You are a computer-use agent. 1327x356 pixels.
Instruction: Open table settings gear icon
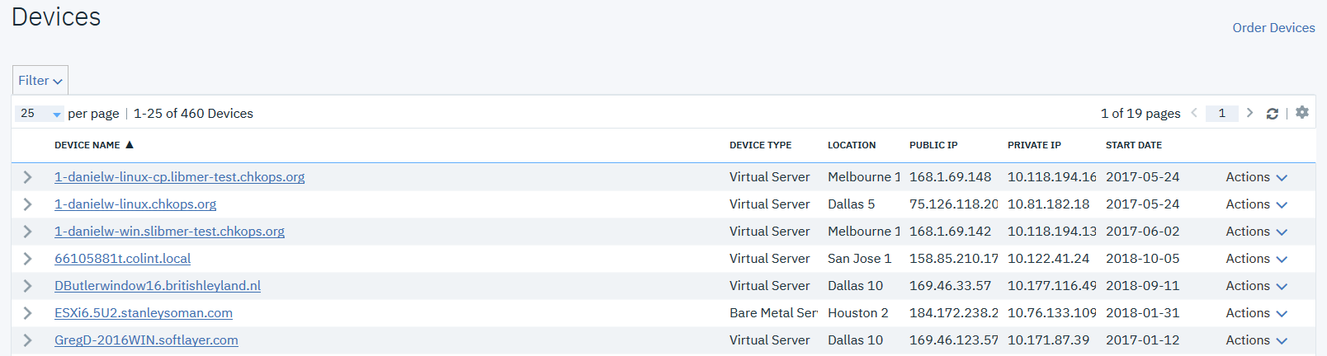pos(1302,113)
